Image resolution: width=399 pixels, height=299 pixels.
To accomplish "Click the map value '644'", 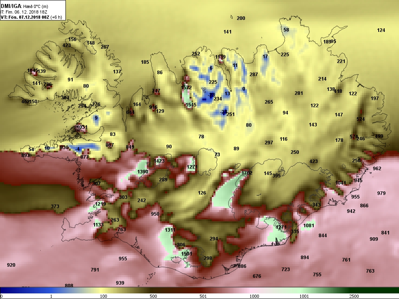I will click(x=130, y=112).
